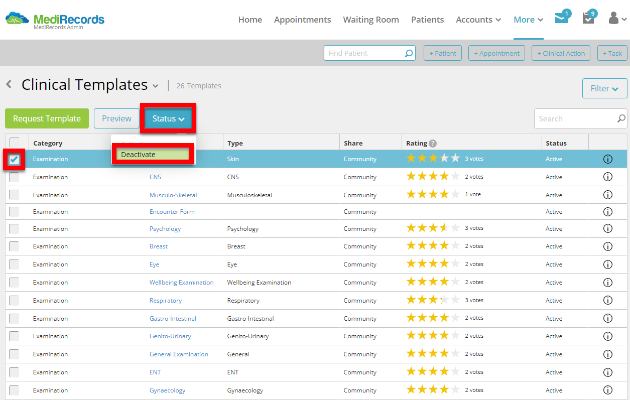Expand the More menu
The height and width of the screenshot is (400, 630).
coord(529,20)
